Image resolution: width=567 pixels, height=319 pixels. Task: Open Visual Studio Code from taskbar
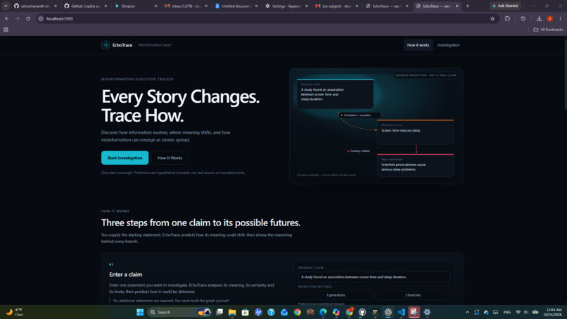401,312
